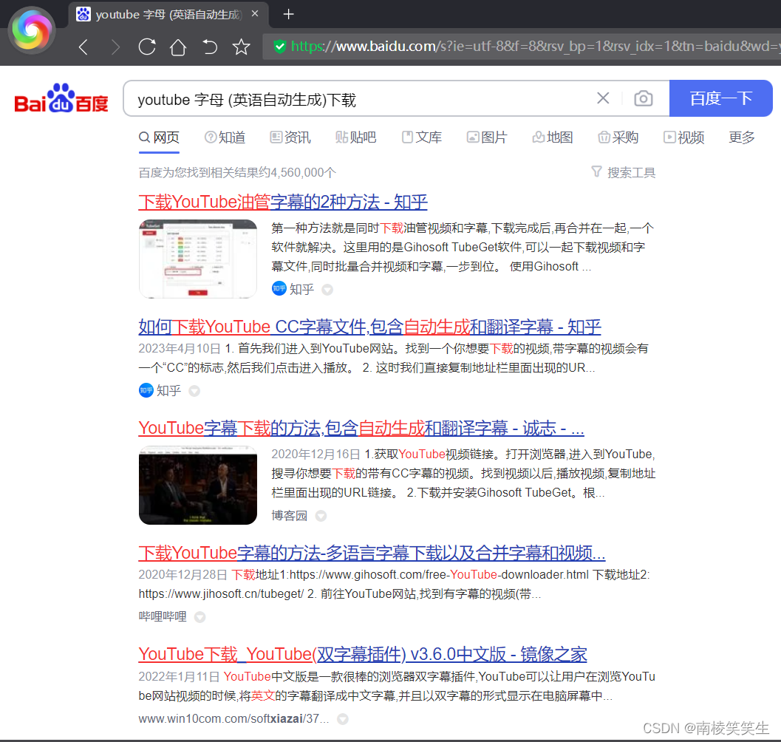The width and height of the screenshot is (781, 742).
Task: Switch to 知道 tab
Action: coord(225,137)
